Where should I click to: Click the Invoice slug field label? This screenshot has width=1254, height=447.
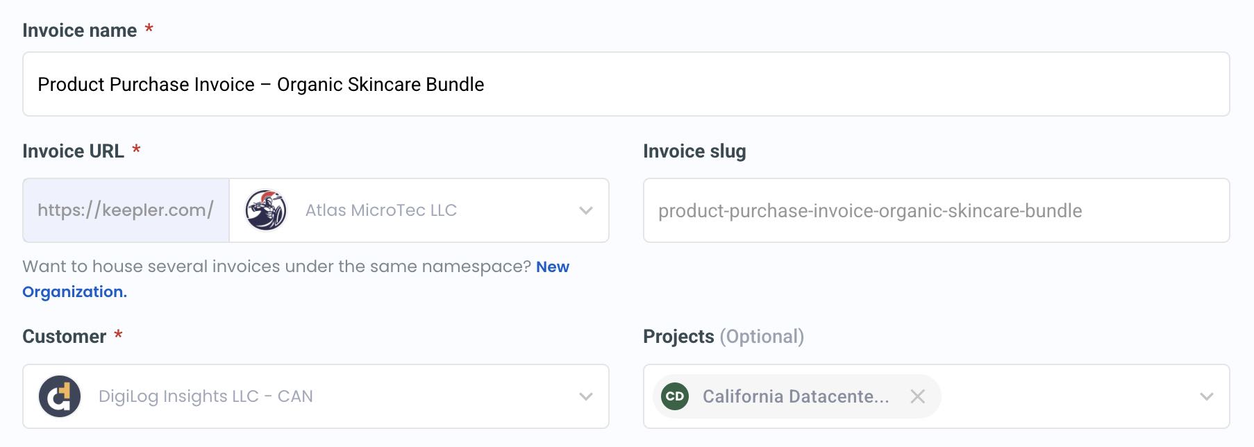pos(694,150)
